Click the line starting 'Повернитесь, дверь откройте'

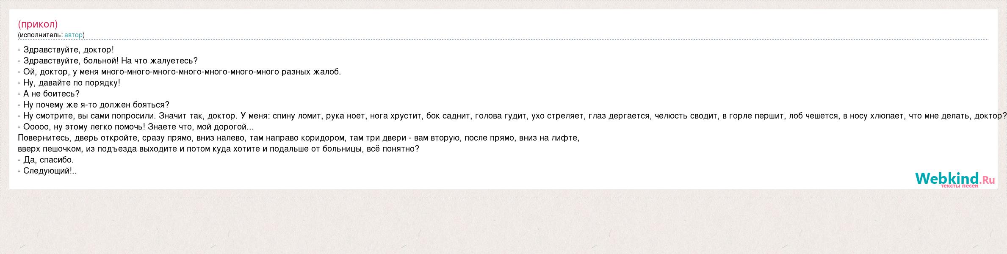[299, 138]
